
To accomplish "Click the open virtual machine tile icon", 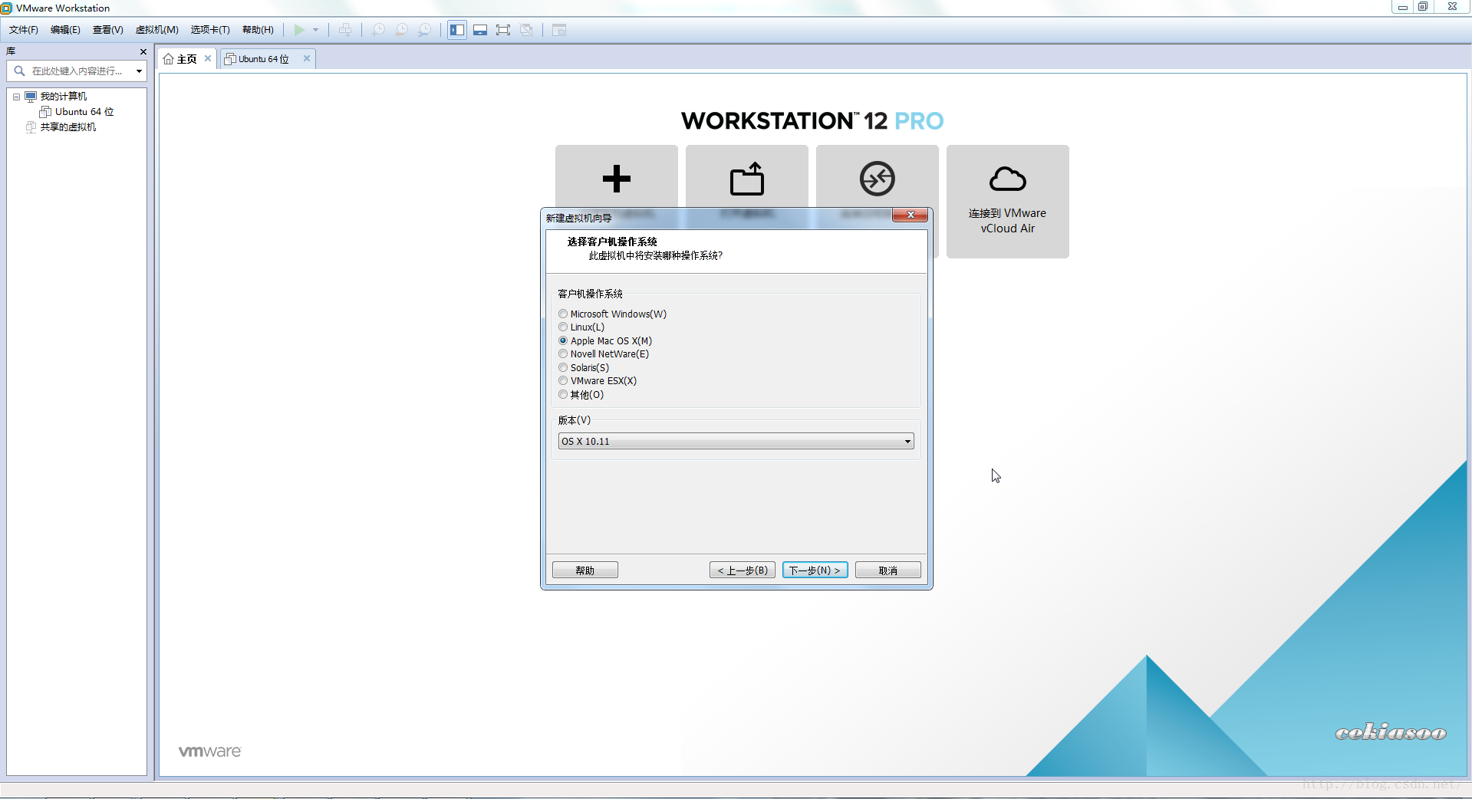I will click(x=747, y=179).
